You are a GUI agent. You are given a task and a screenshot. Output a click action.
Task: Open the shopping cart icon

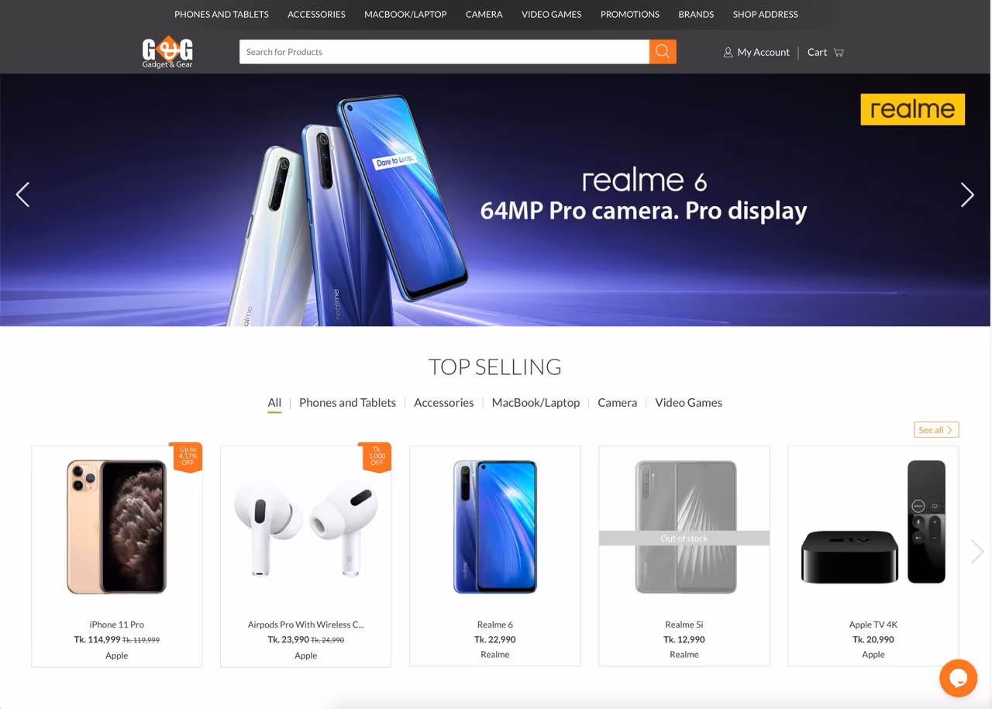coord(839,52)
